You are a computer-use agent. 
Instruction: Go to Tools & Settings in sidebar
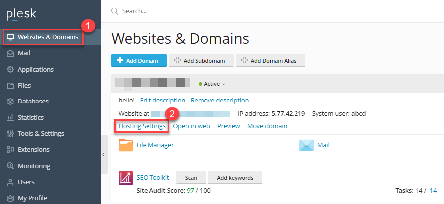(41, 133)
